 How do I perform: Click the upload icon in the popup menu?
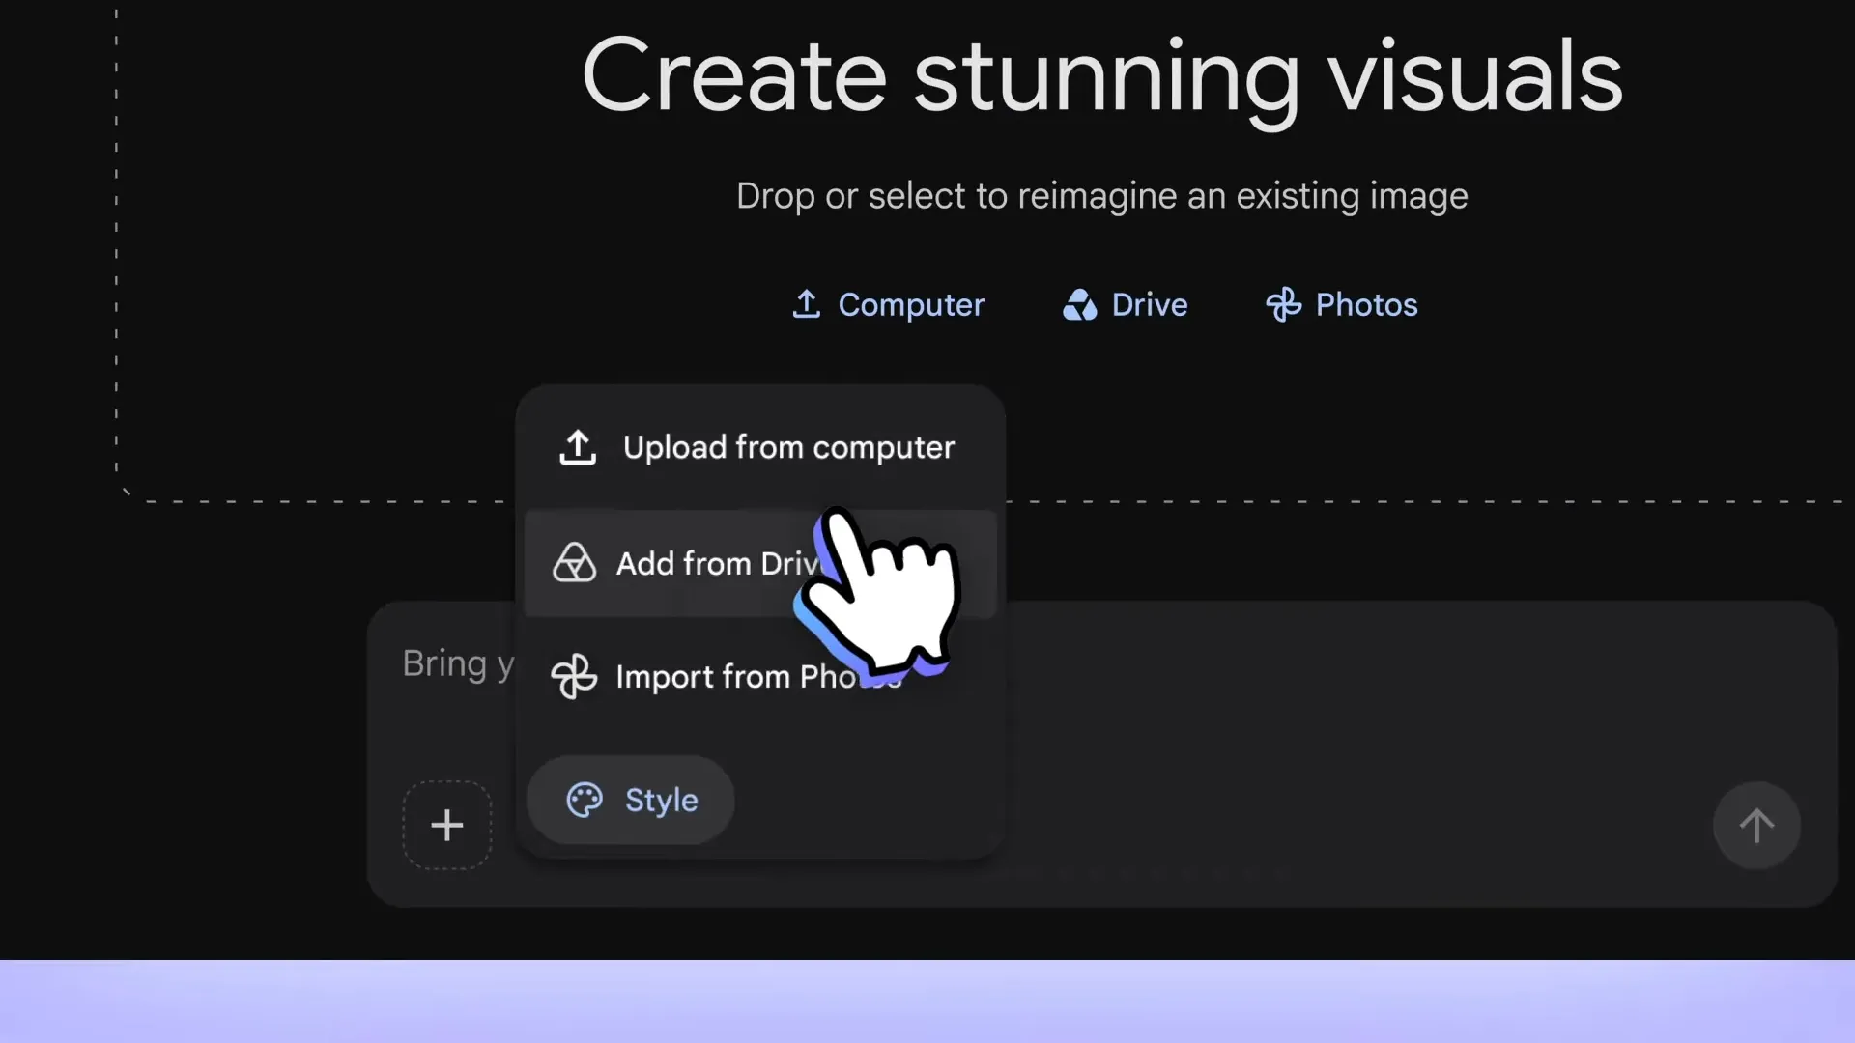(578, 447)
